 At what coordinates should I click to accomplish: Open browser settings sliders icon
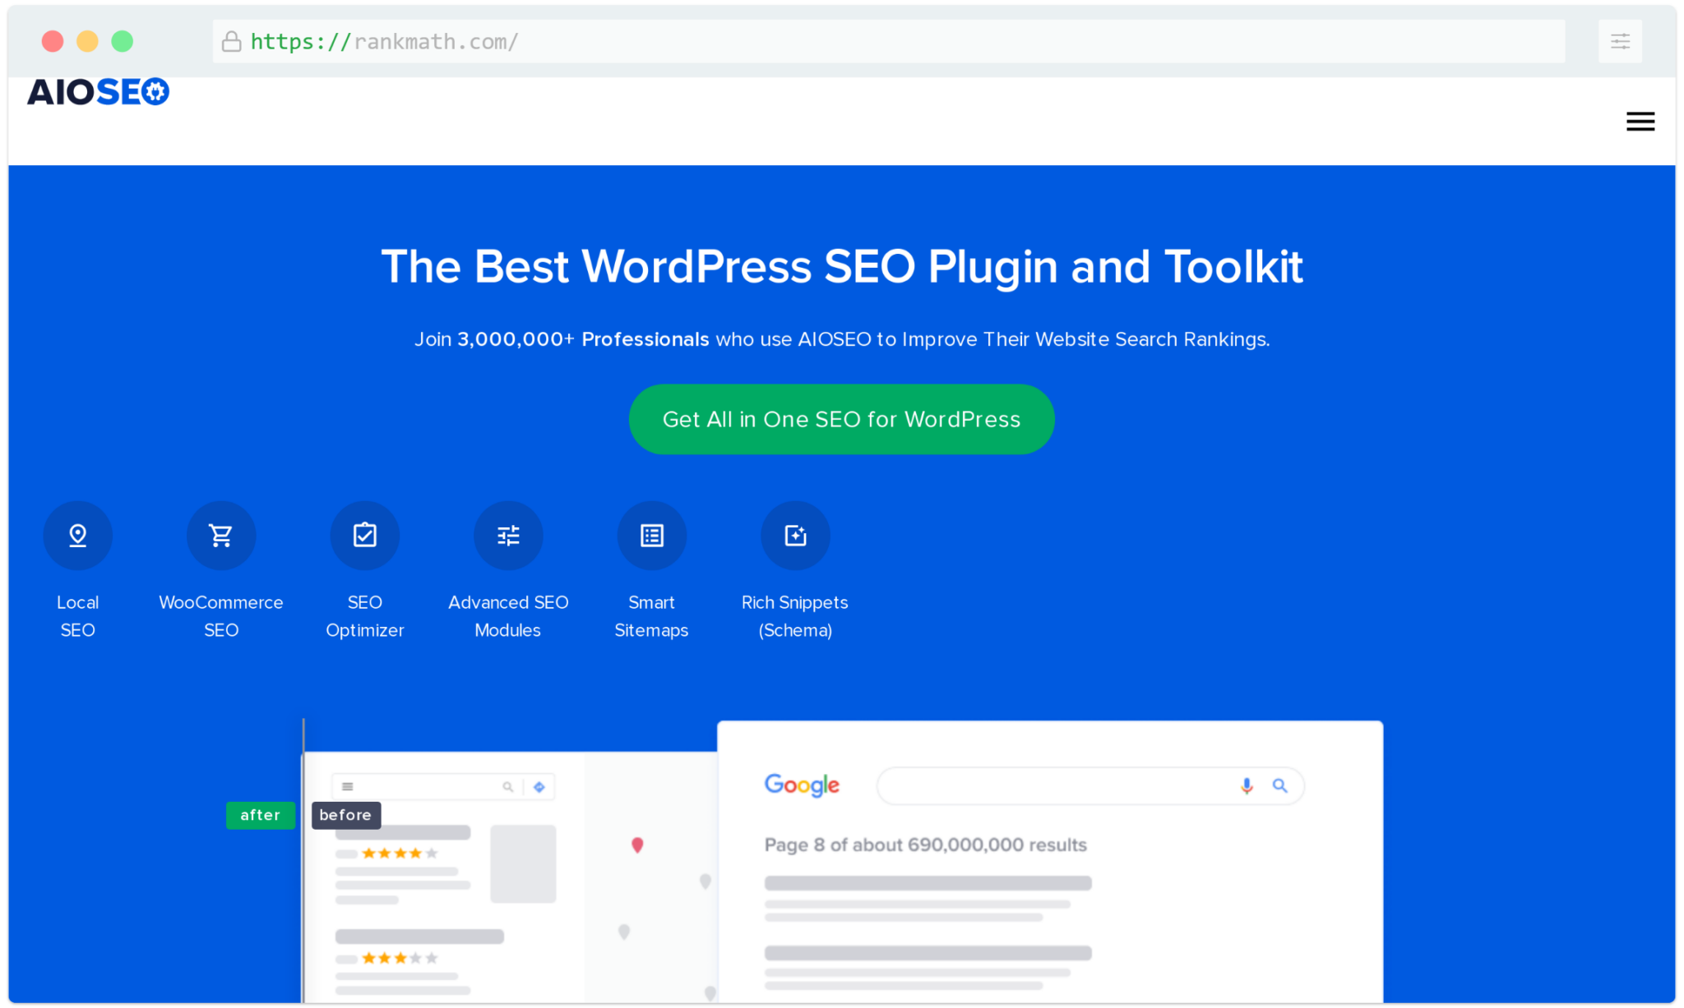tap(1620, 41)
